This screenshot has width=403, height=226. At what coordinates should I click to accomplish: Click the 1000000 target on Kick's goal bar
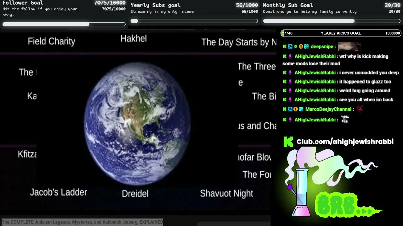tap(393, 33)
